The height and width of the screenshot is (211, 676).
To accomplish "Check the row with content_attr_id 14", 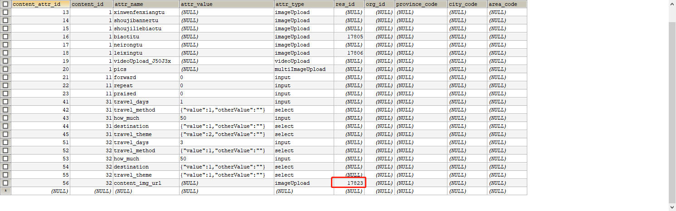I will [x=5, y=20].
